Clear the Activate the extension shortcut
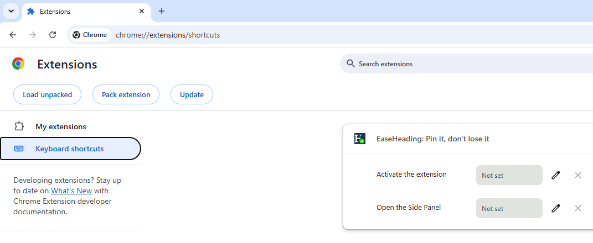 (578, 175)
